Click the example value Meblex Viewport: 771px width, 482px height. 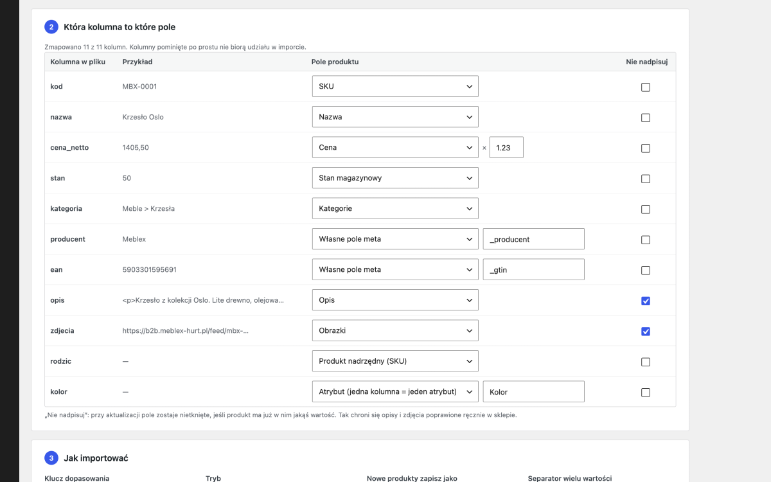pos(134,239)
